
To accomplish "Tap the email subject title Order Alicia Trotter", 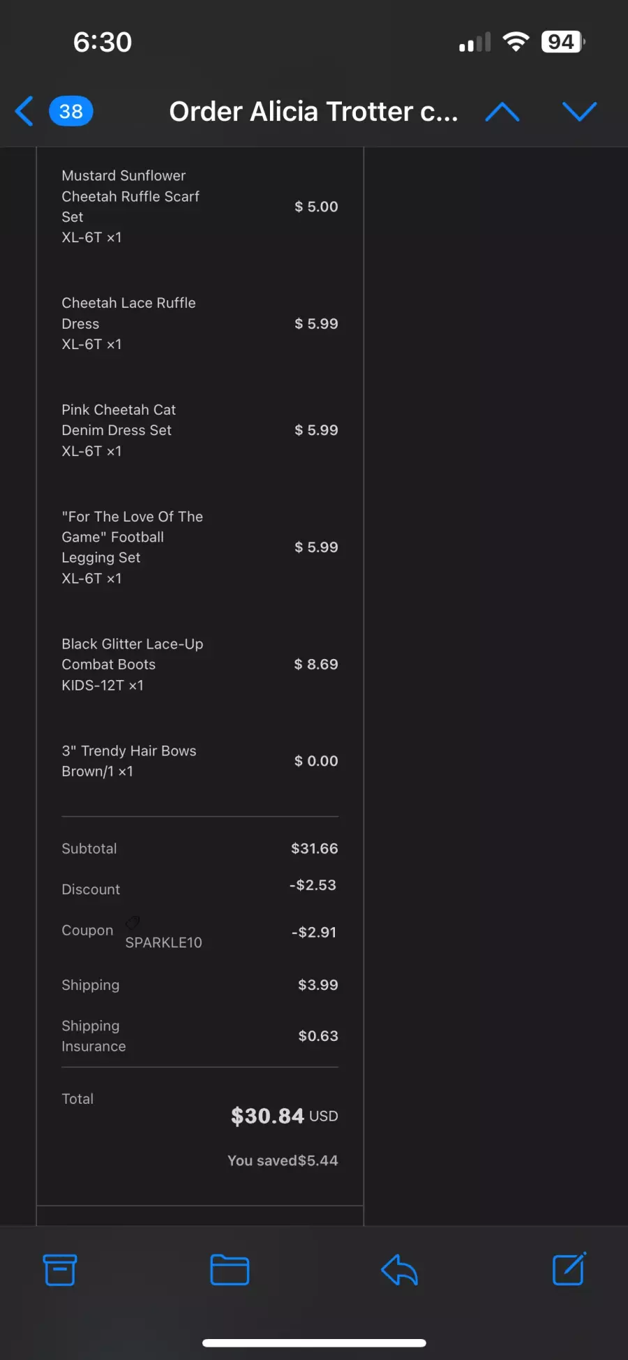I will 313,112.
